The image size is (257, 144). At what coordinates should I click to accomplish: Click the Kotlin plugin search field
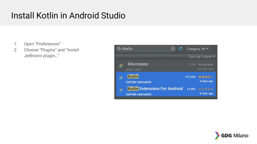pyautogui.click(x=146, y=49)
